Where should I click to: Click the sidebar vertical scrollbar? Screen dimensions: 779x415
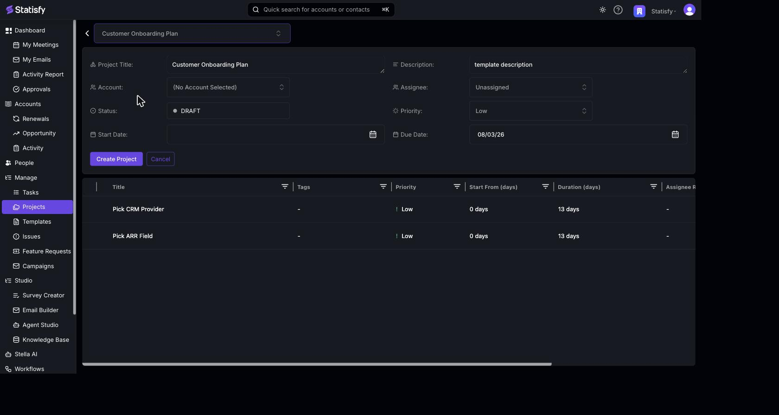75,168
